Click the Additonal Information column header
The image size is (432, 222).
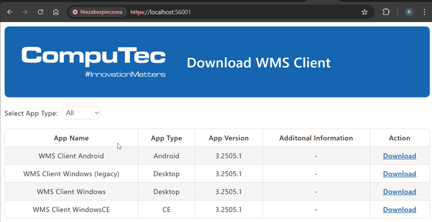[x=316, y=138]
